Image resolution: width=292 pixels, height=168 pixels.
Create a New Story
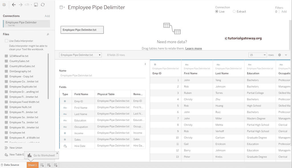[56, 165]
